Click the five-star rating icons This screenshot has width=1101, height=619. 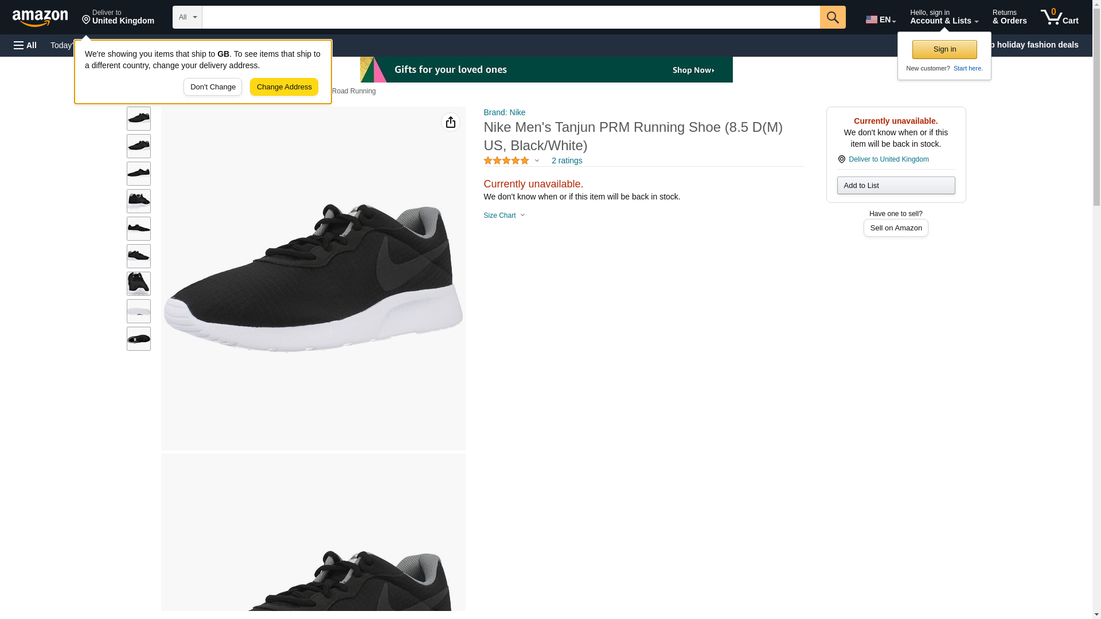pyautogui.click(x=506, y=161)
